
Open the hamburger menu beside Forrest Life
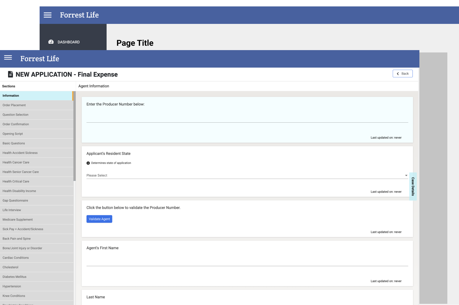tap(8, 58)
